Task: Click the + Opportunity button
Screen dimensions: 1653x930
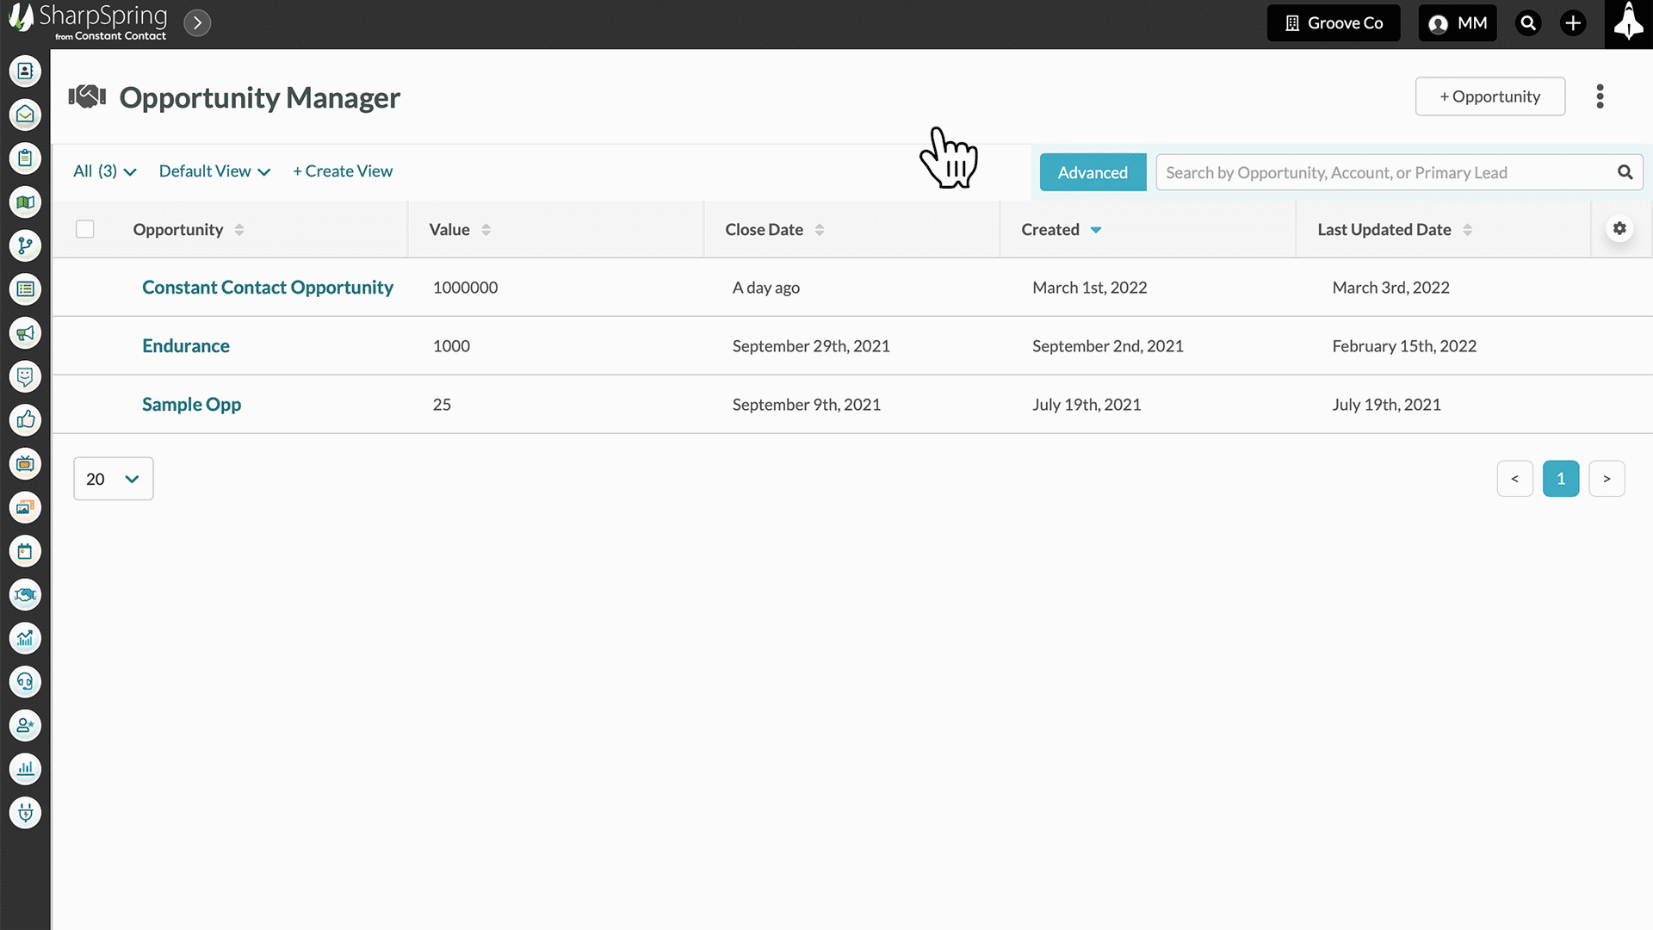Action: point(1490,96)
